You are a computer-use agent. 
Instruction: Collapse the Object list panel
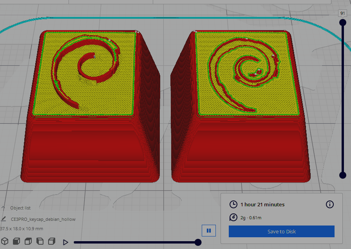click(x=3, y=208)
